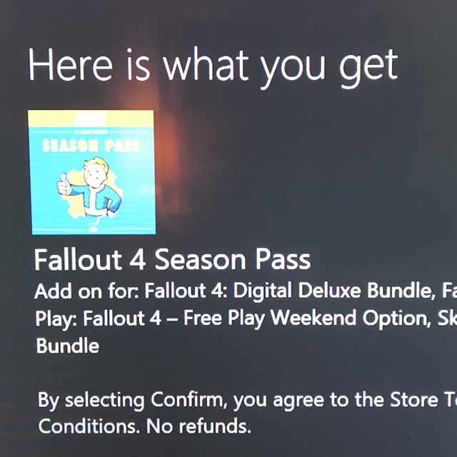Click Vault Boy's thumbs-up hand on the cover
The width and height of the screenshot is (457, 457).
(x=64, y=185)
